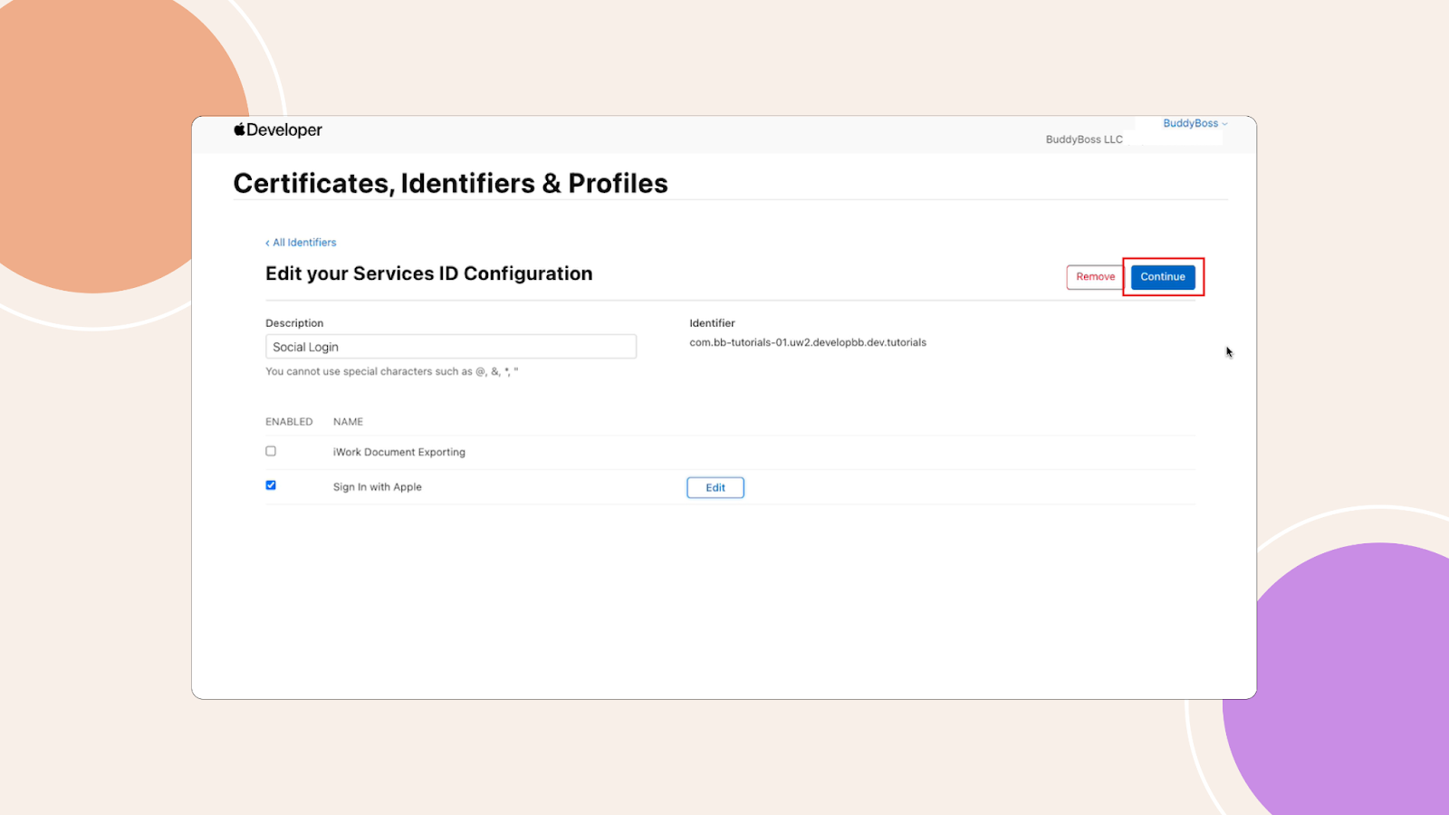Click the special characters hint text

tap(391, 371)
